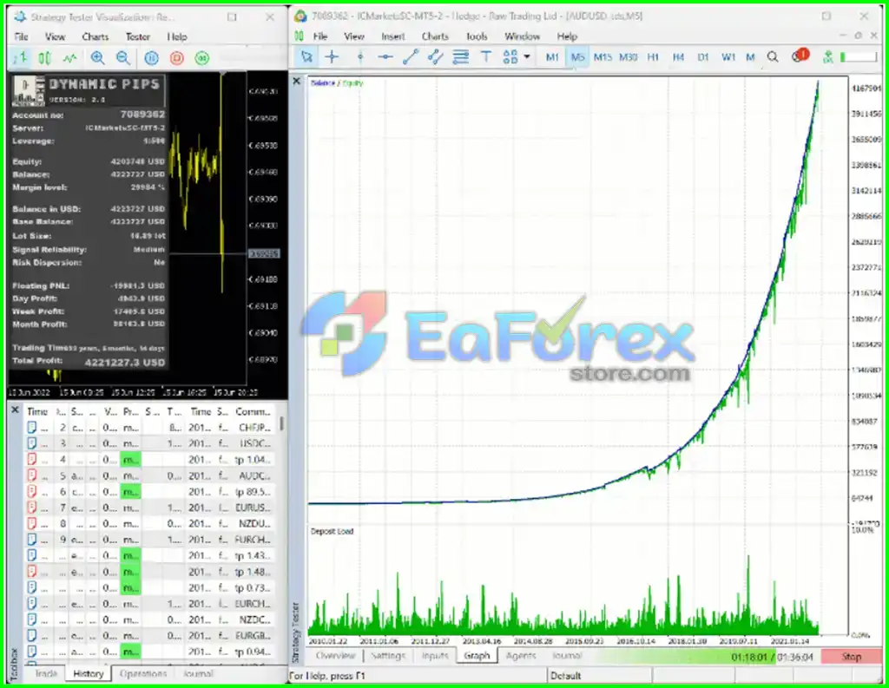Viewport: 889px width, 688px height.
Task: Select history row with comment CHFJP
Action: (x=150, y=428)
